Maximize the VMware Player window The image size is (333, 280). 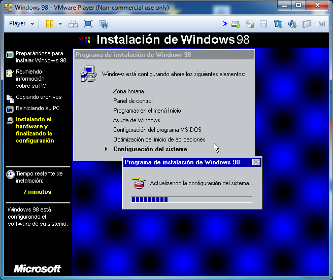(x=298, y=7)
